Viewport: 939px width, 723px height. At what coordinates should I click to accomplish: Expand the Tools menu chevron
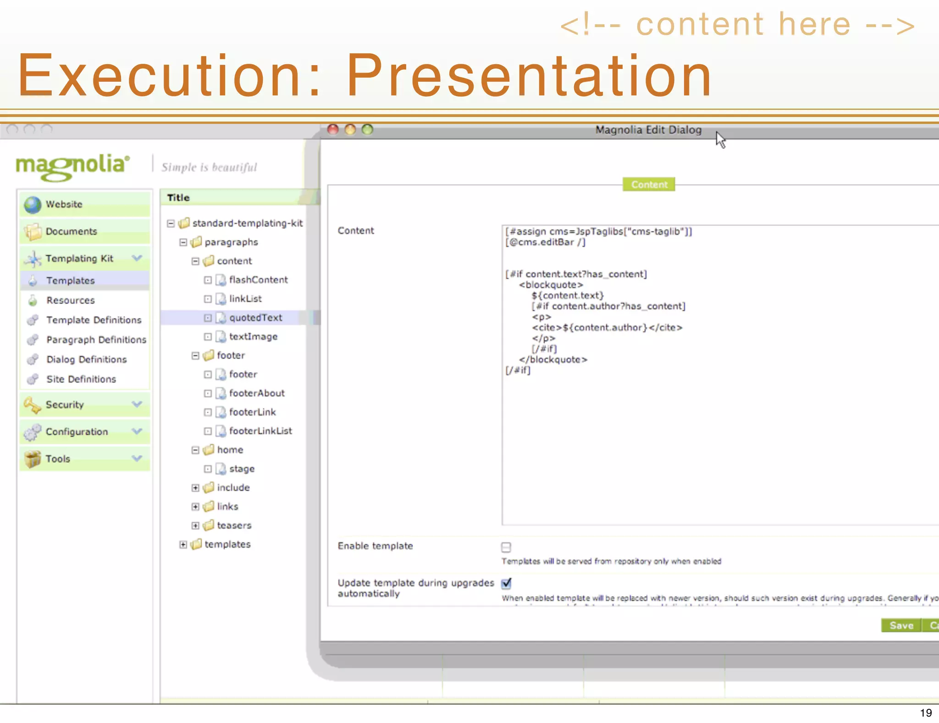click(137, 458)
